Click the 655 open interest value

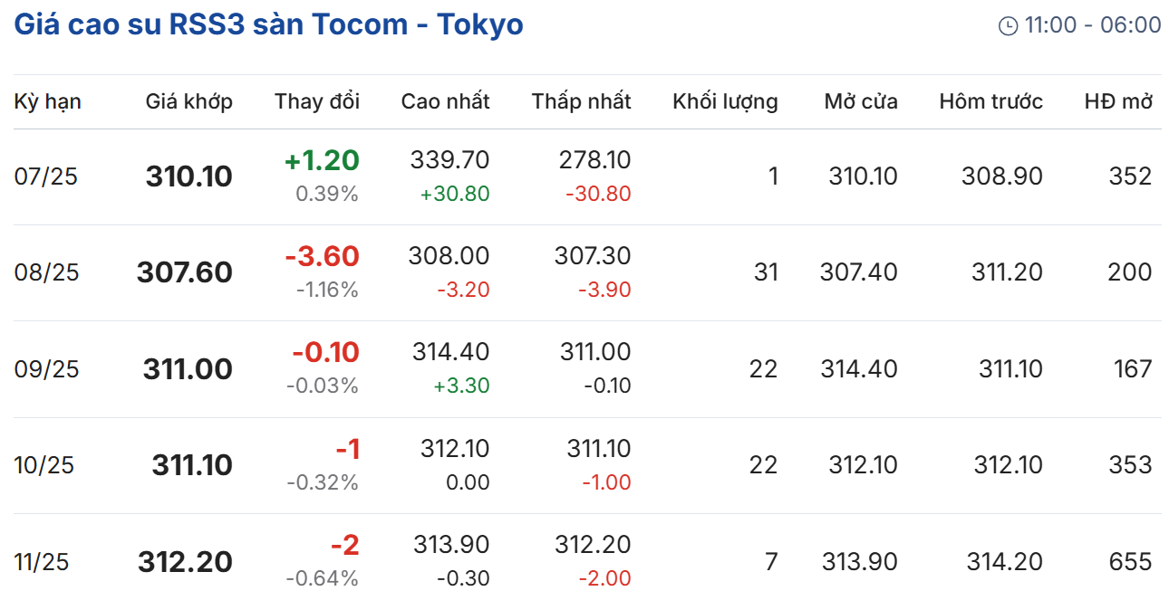pyautogui.click(x=1130, y=562)
